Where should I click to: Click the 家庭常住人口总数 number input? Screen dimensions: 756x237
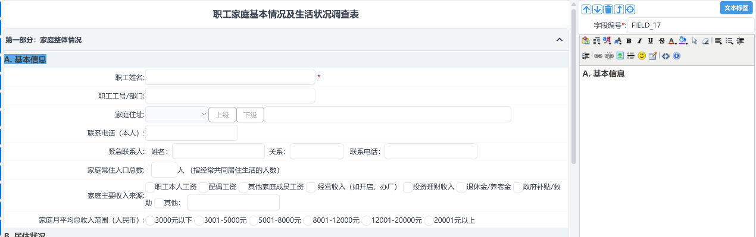tap(164, 170)
